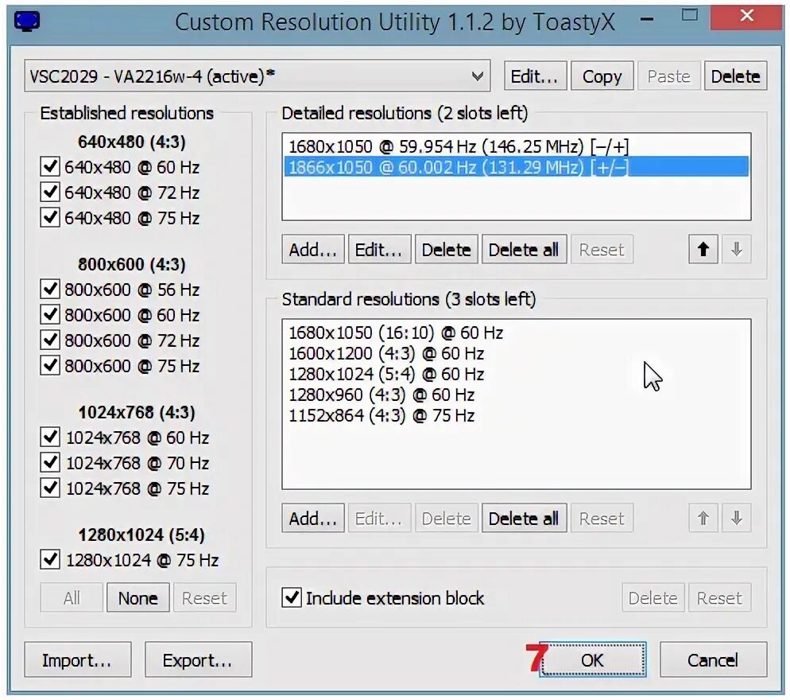
Task: Move detailed resolution up with the arrow
Action: coord(703,249)
